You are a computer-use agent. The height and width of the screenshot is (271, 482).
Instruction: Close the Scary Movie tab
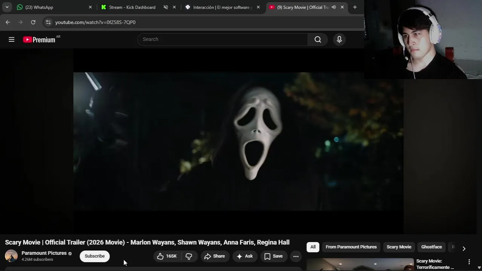(x=342, y=7)
